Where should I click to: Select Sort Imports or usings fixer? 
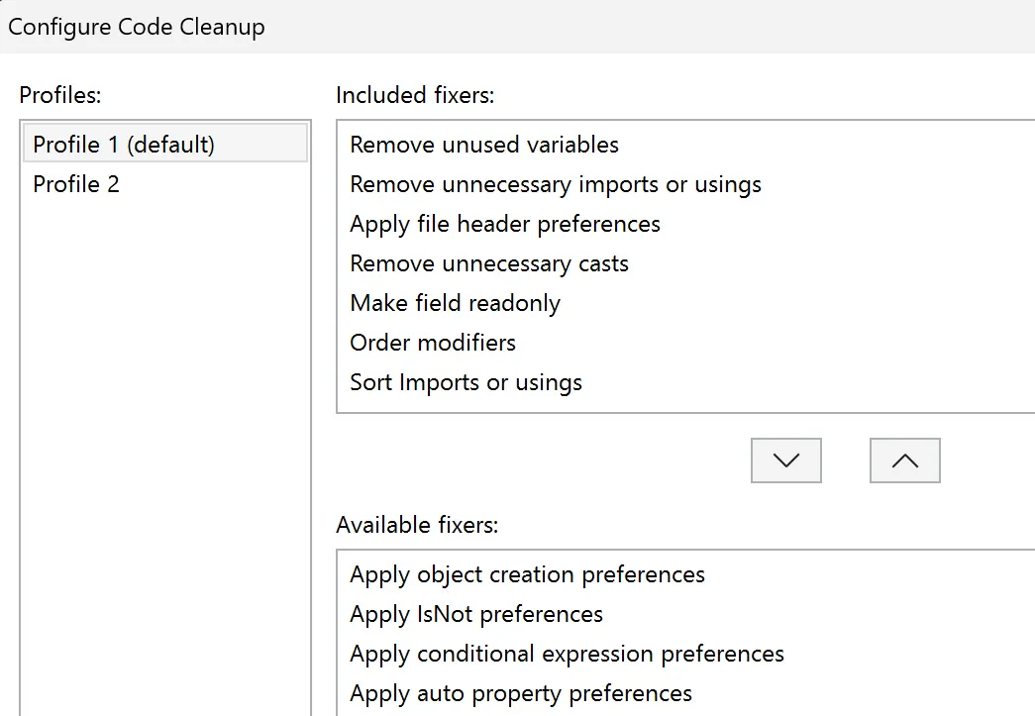(x=466, y=382)
